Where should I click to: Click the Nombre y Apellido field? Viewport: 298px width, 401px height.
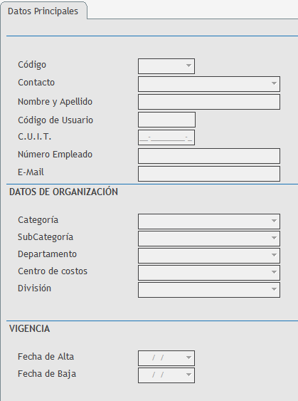(209, 102)
